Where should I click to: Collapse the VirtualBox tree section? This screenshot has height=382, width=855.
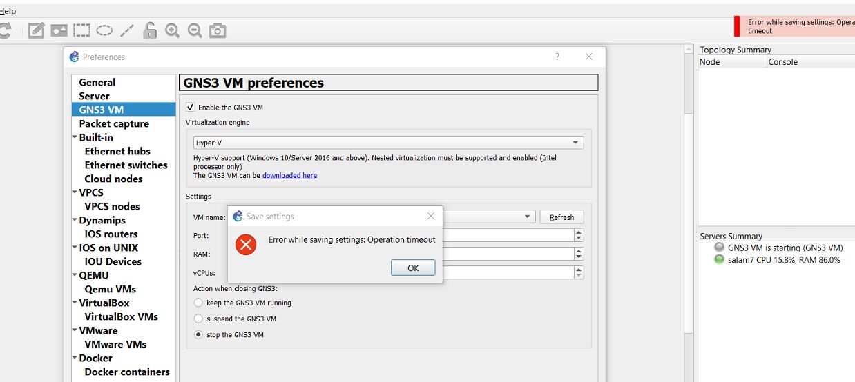pos(75,303)
